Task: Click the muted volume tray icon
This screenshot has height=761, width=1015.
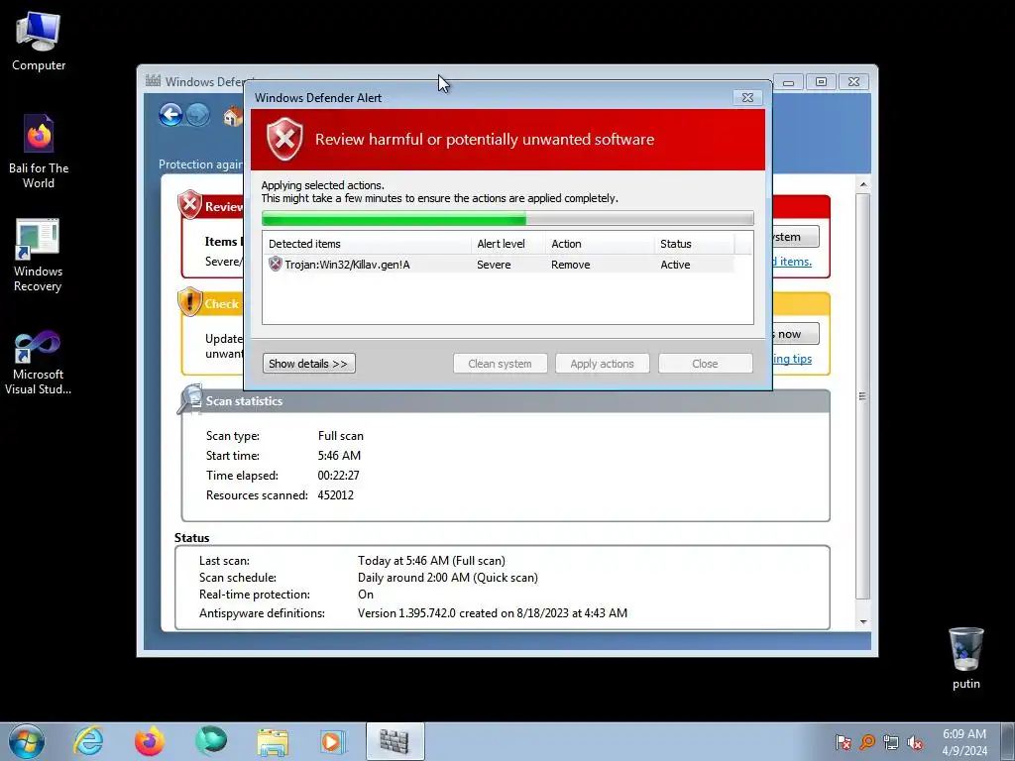Action: pos(915,742)
